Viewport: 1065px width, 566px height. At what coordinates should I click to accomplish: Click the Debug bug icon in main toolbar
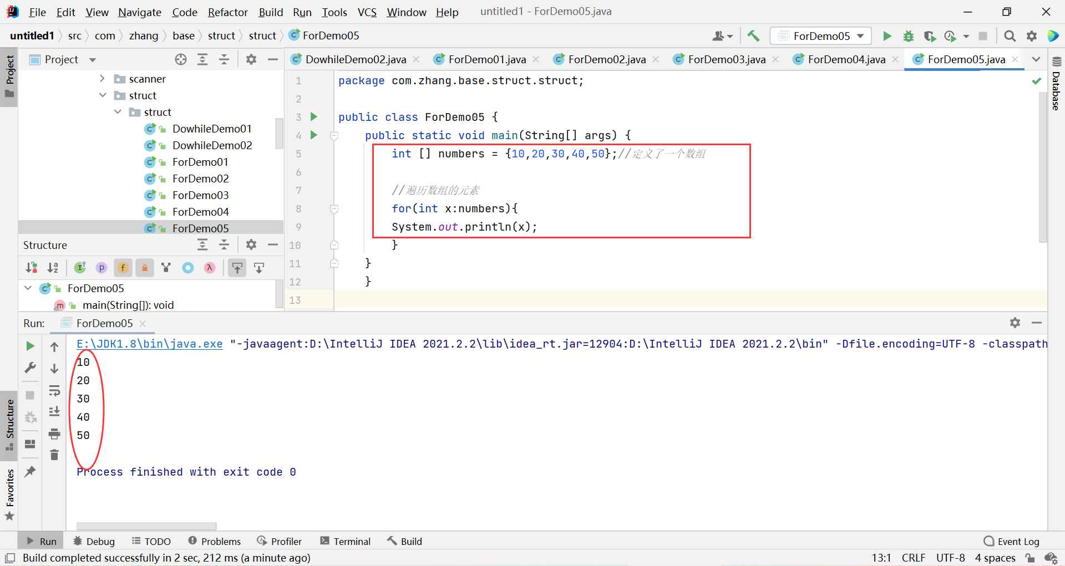pos(909,36)
